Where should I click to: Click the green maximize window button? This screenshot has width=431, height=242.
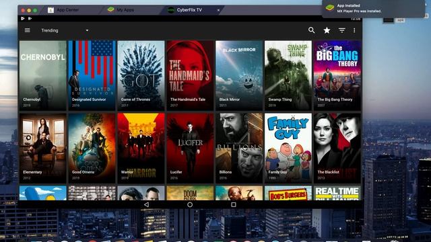click(35, 11)
